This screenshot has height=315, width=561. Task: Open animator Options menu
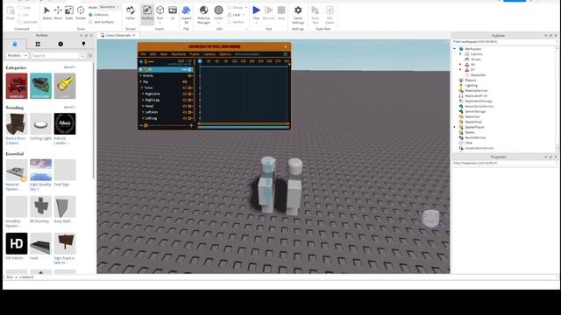[224, 54]
